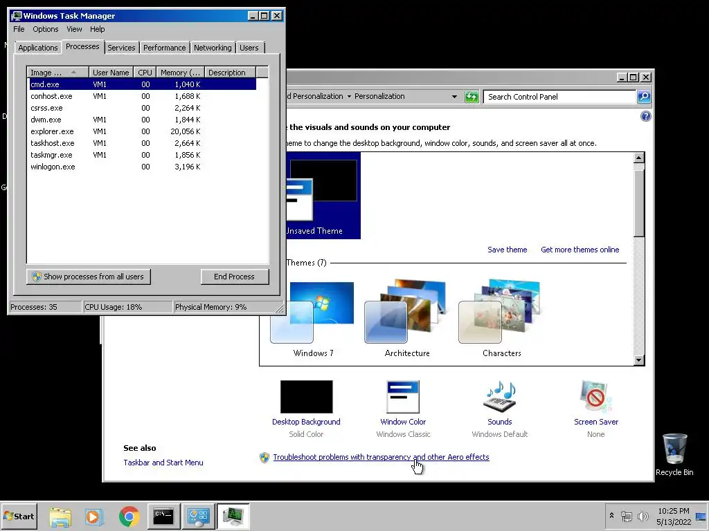Sort processes by Description column

coord(230,72)
